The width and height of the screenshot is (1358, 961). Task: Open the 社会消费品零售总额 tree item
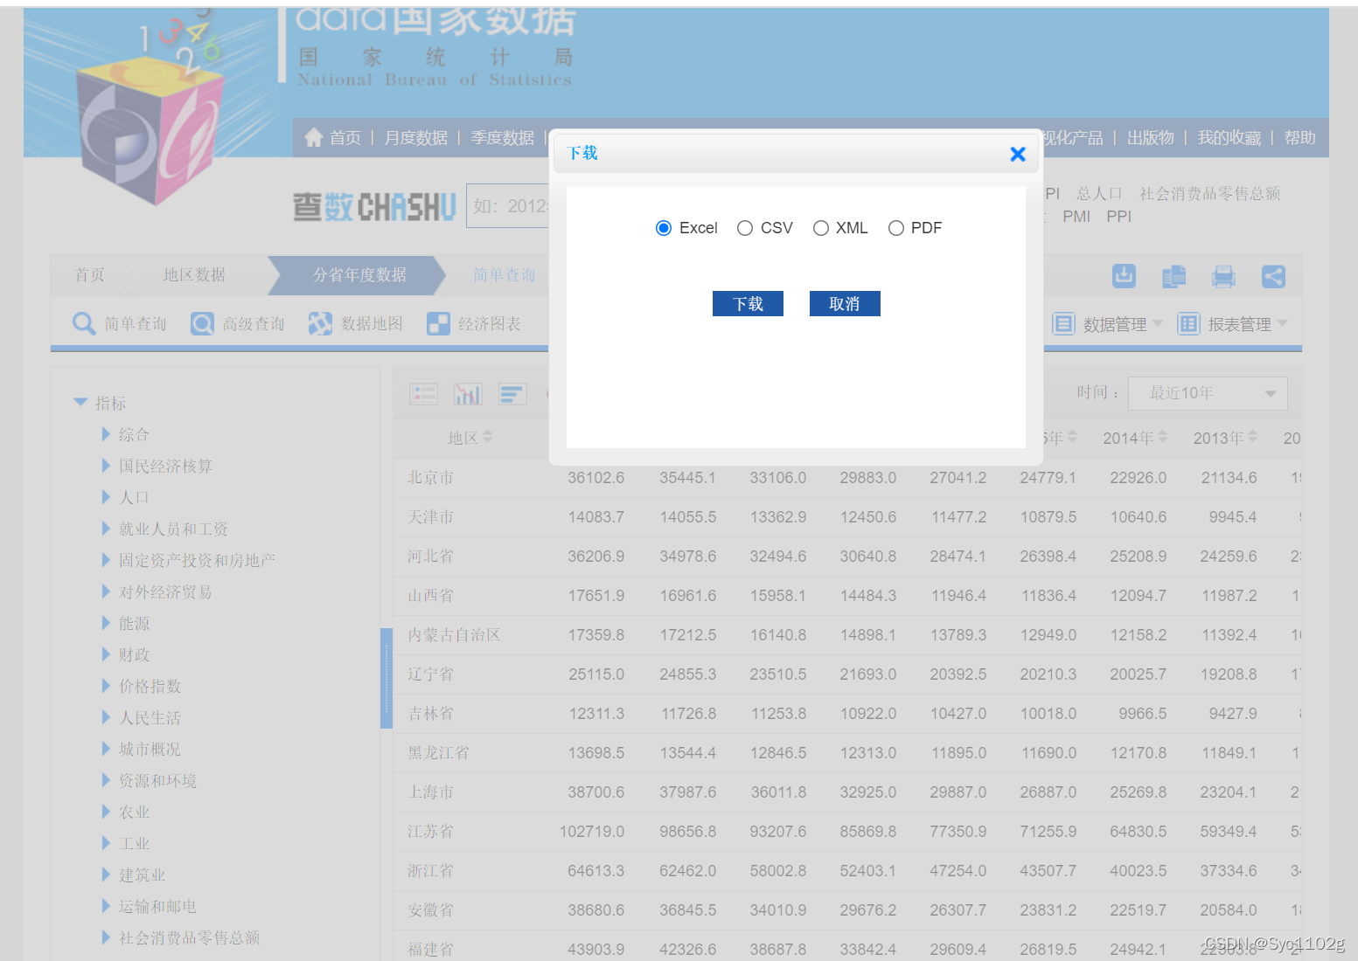(x=190, y=937)
